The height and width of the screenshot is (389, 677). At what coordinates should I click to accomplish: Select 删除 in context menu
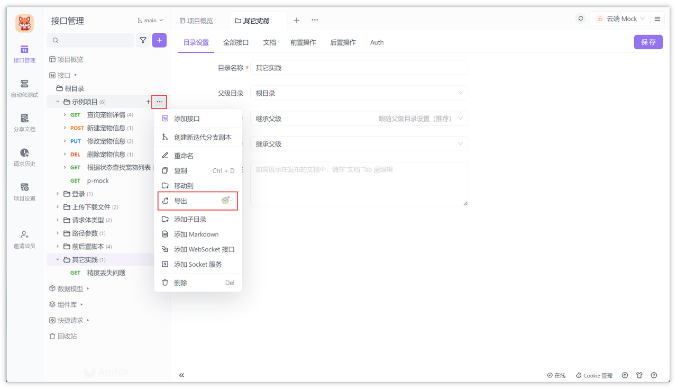coord(198,283)
